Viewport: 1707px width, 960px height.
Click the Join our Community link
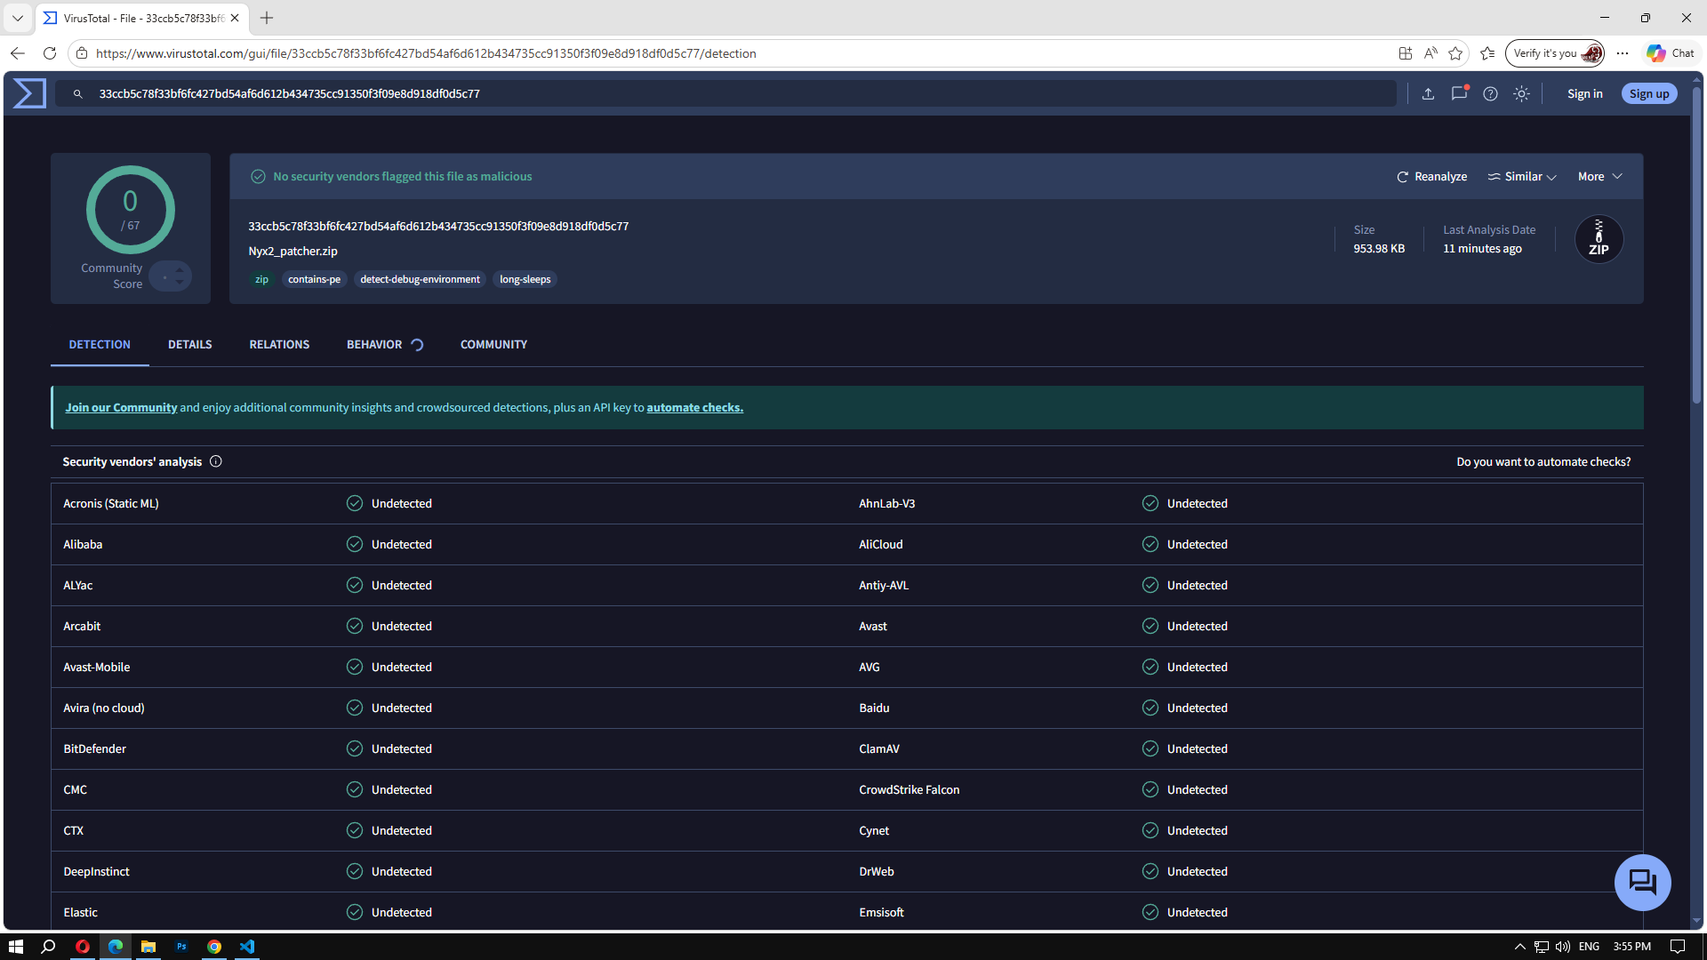[121, 408]
